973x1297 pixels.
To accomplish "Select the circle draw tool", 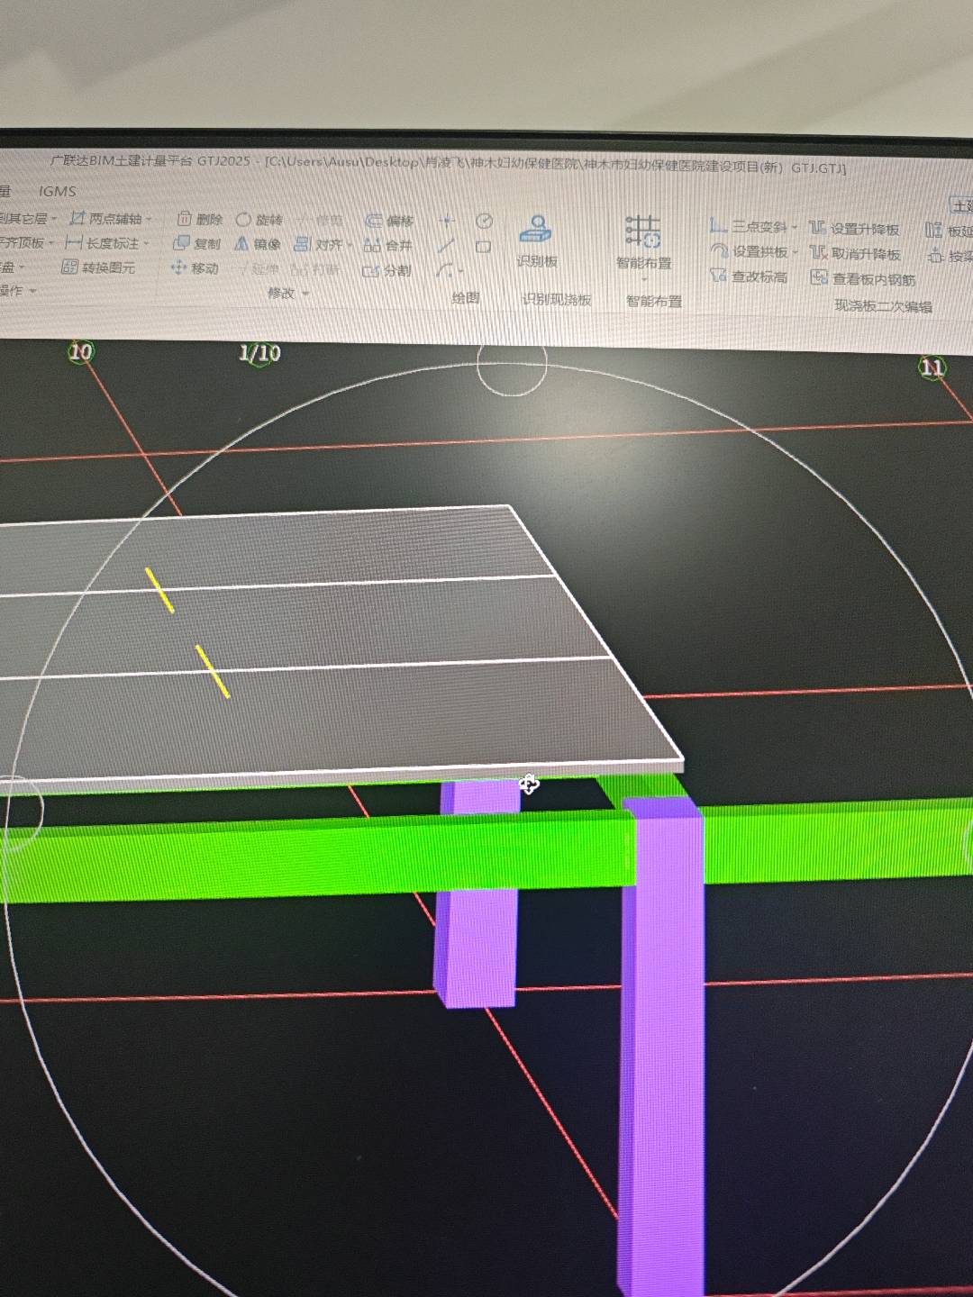I will click(x=484, y=222).
